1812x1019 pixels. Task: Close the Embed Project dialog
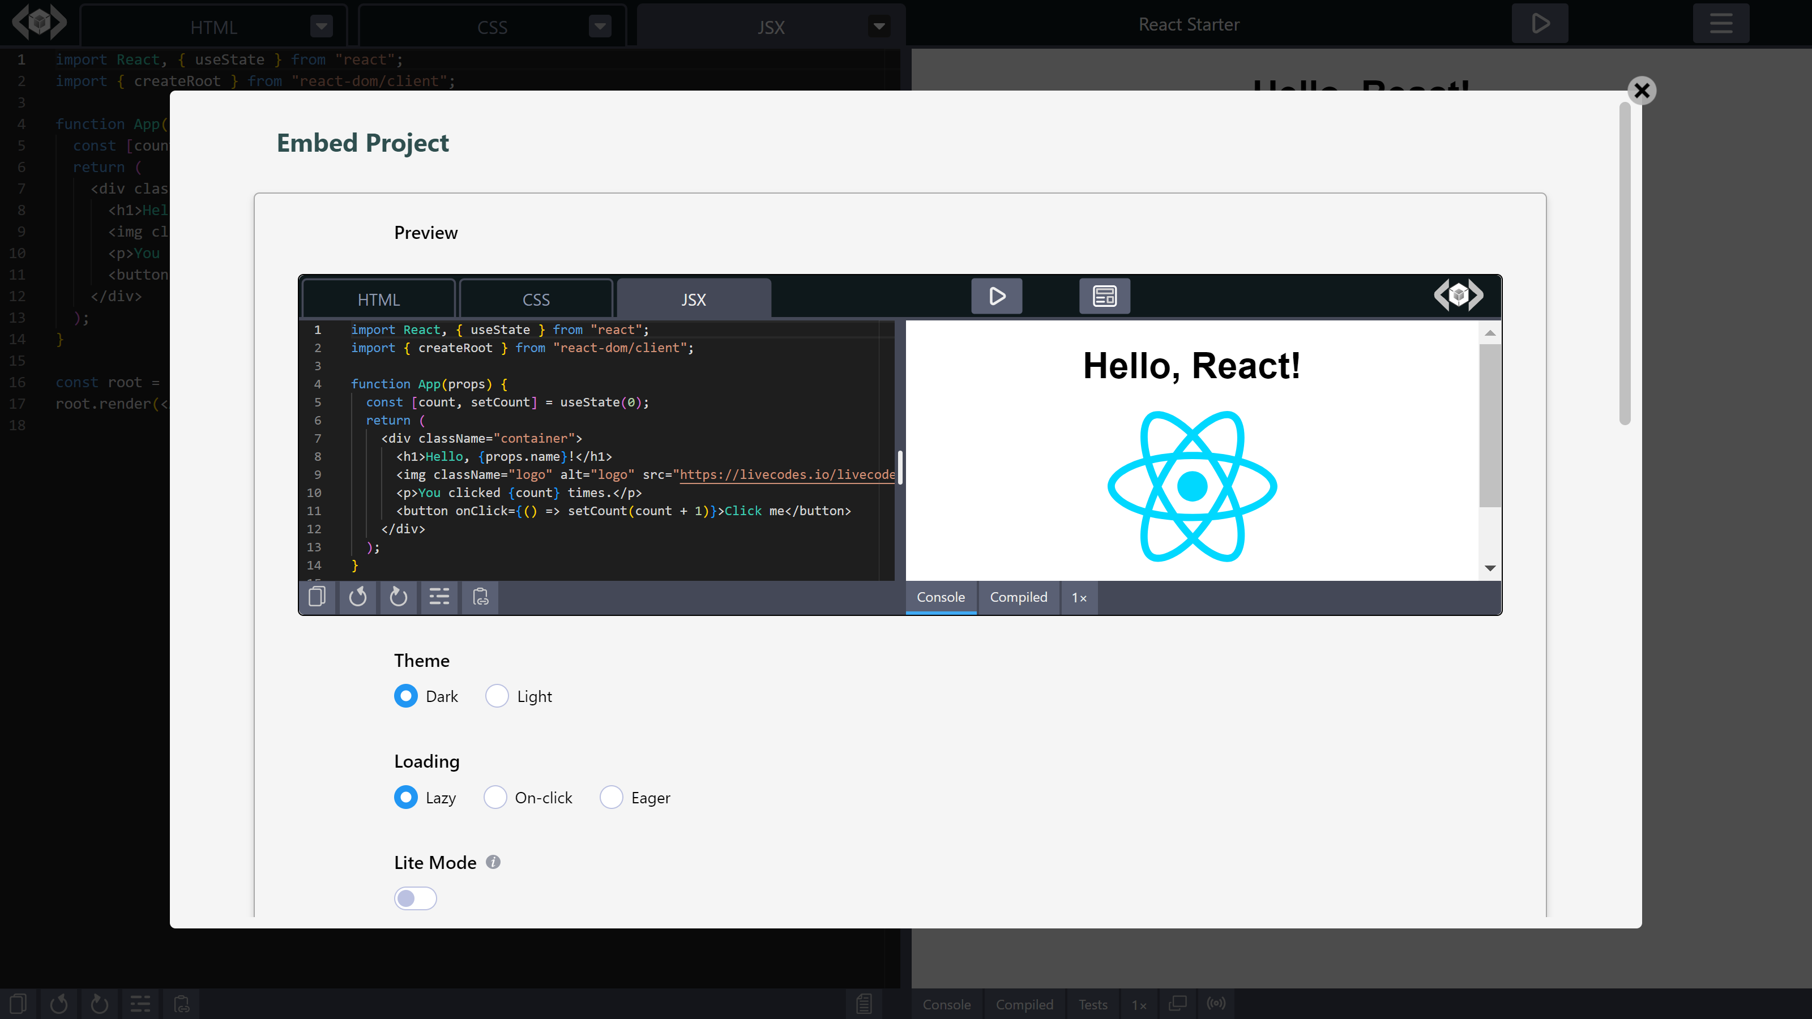click(x=1642, y=89)
